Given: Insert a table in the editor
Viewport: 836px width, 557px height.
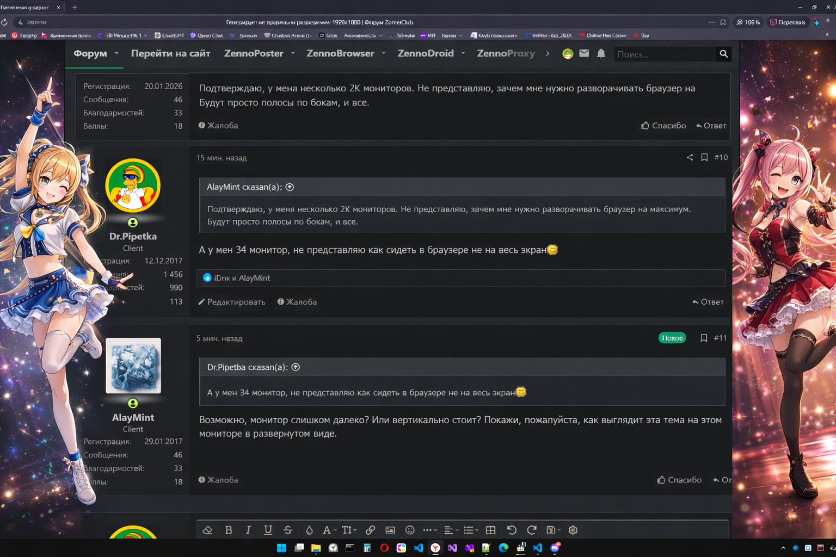Looking at the screenshot, I should tap(490, 530).
